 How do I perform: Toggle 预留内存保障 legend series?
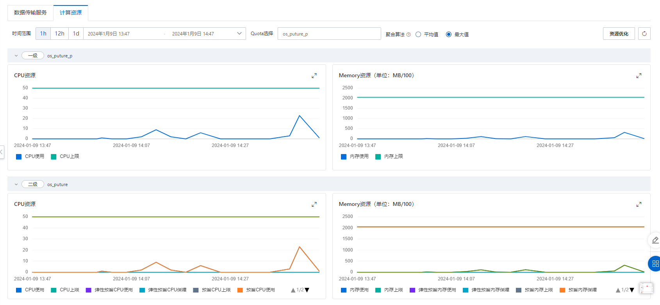(578, 290)
